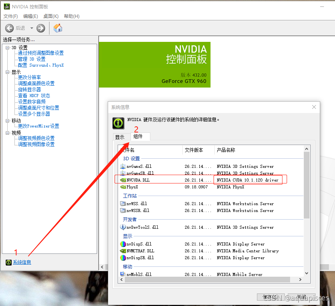335x306 pixels.
Task: Click nvDispSR.dll color icon
Action: coord(123,258)
